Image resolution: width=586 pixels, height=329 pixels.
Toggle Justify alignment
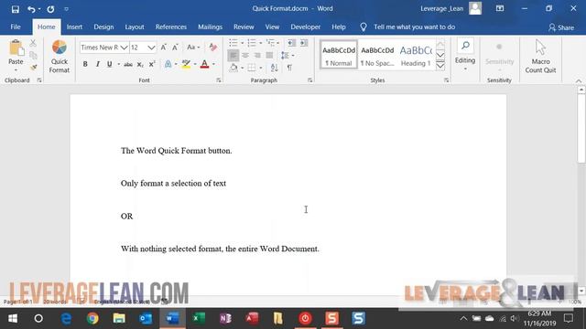pyautogui.click(x=269, y=55)
